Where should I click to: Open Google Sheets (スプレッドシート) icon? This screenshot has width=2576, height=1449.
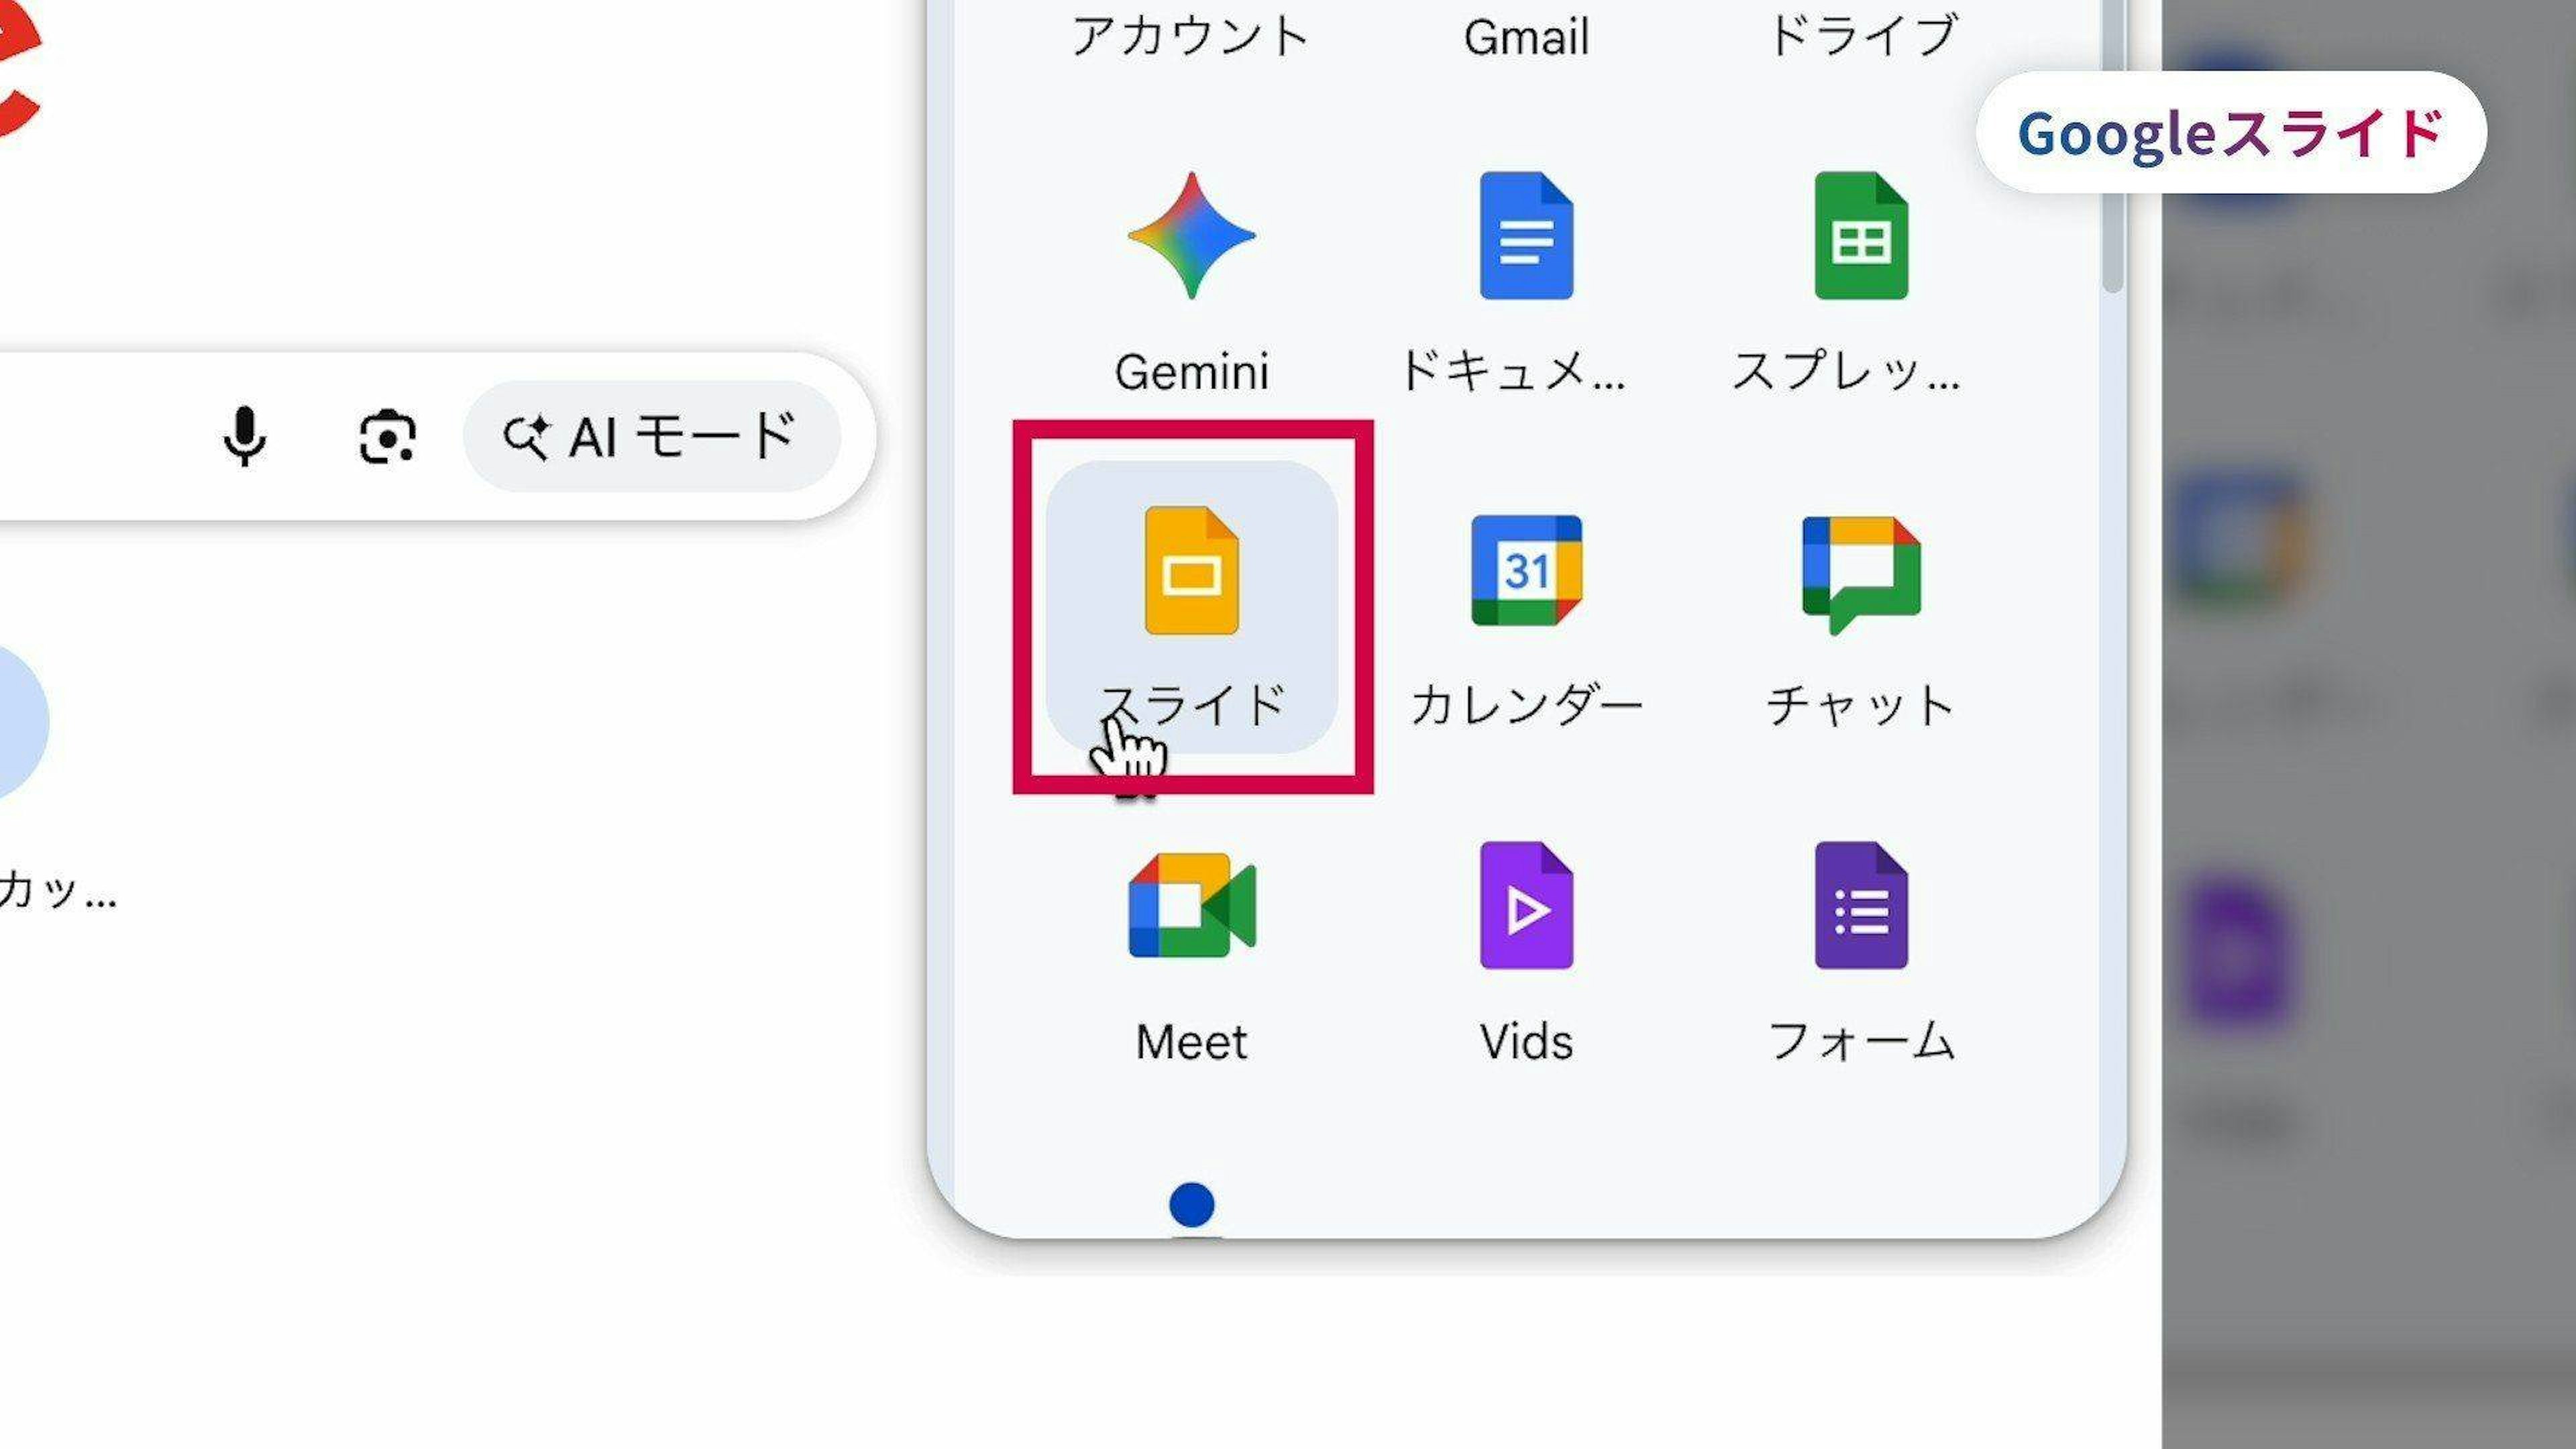pos(1861,237)
